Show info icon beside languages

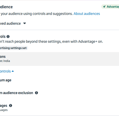point(10,106)
